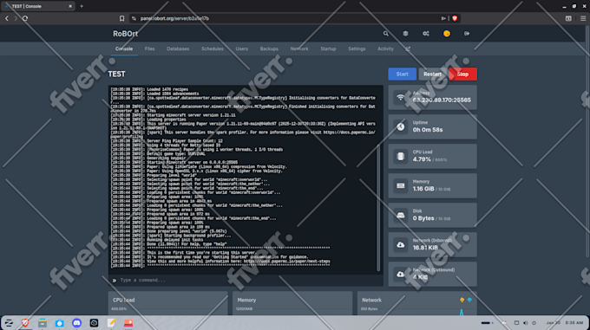Open the notes app icon in taskbar
The width and height of the screenshot is (590, 330).
111,323
